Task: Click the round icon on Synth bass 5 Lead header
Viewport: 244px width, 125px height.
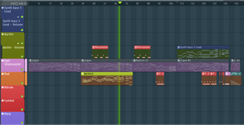Action: click(x=2, y=8)
